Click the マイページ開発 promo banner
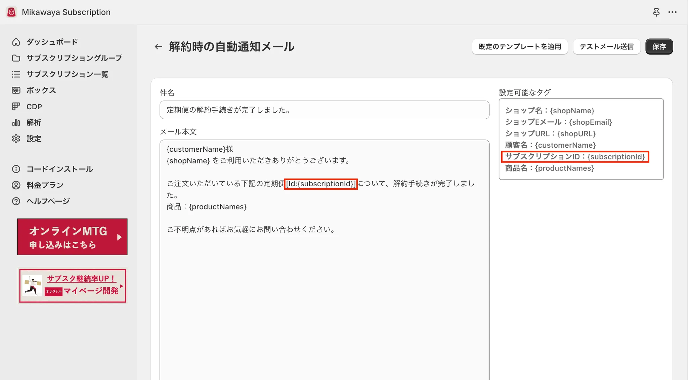Image resolution: width=688 pixels, height=380 pixels. pos(72,286)
